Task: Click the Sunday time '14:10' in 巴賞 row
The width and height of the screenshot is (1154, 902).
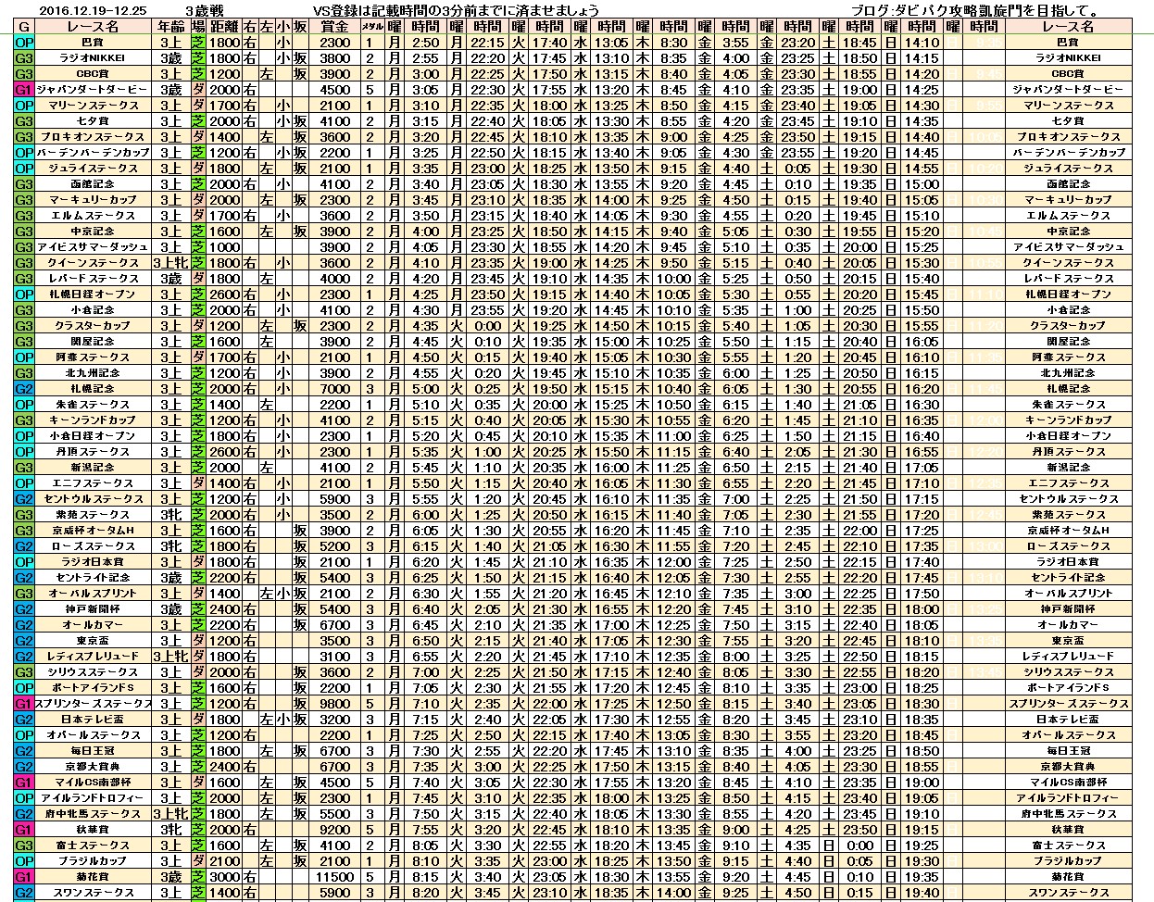Action: point(922,43)
